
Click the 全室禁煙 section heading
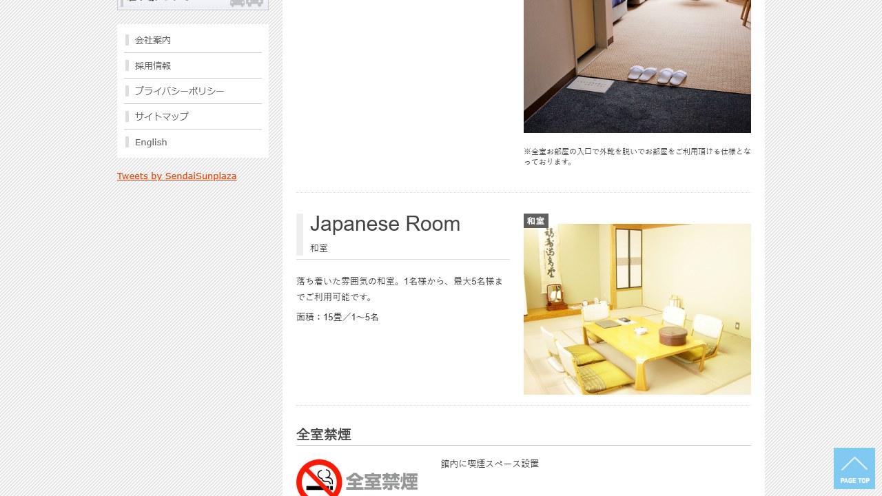pyautogui.click(x=324, y=435)
